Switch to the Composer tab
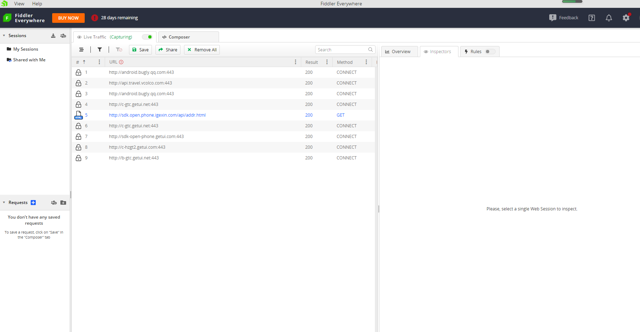 point(188,37)
